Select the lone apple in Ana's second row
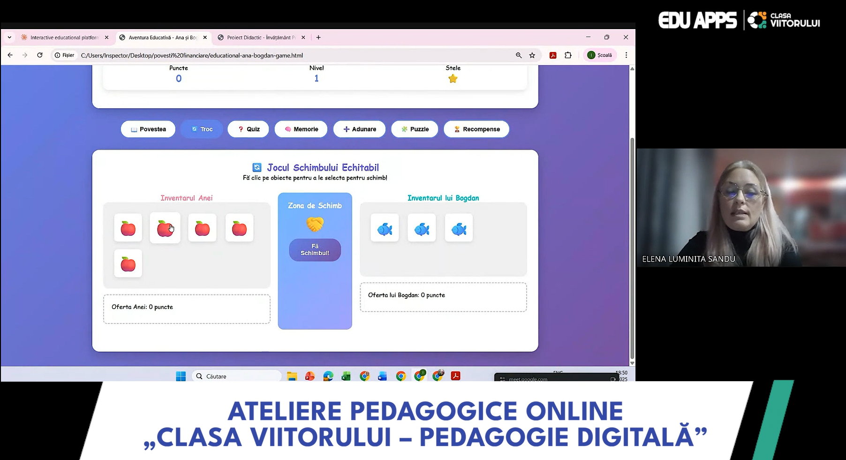The image size is (846, 460). pos(128,264)
